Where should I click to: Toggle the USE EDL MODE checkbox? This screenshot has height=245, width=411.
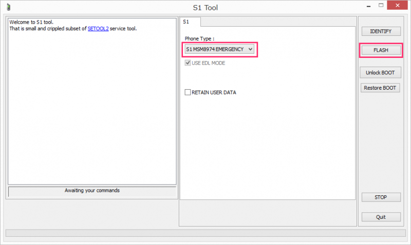click(x=188, y=63)
